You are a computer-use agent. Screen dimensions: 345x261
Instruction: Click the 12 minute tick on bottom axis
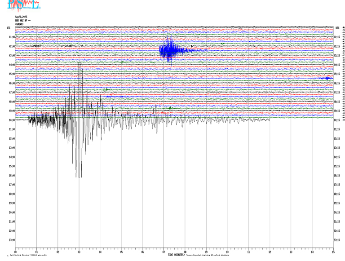tap(270, 252)
